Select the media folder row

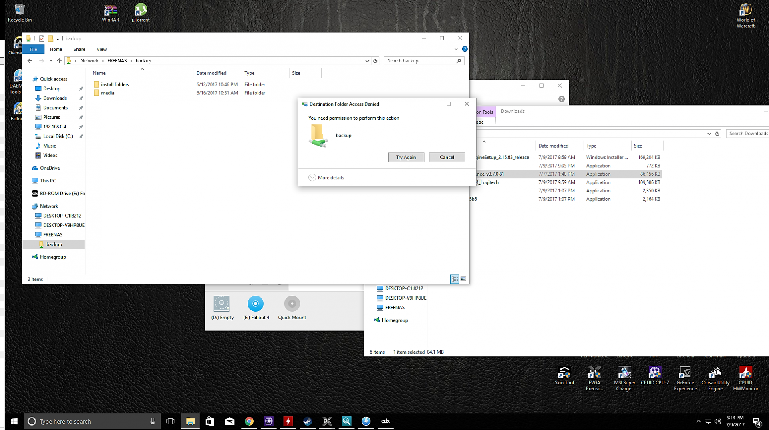[107, 93]
